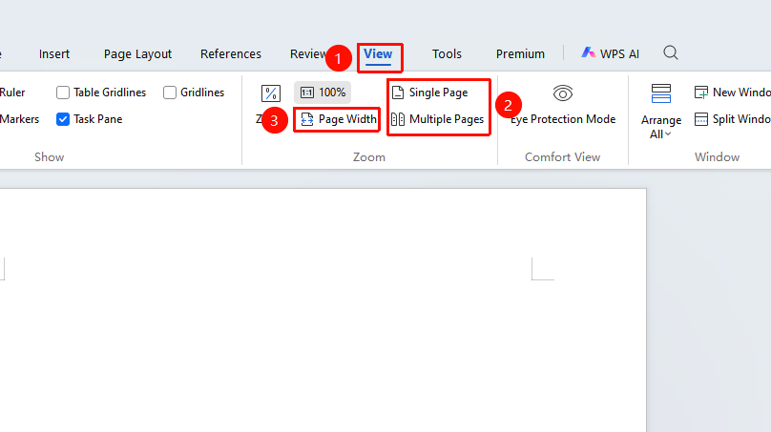Click the WPS AI logo
Screen dimensions: 771x432
(x=588, y=52)
